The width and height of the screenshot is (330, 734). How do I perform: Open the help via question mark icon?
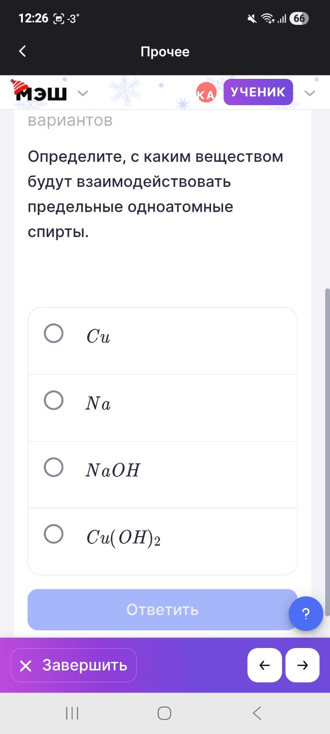pos(306,614)
